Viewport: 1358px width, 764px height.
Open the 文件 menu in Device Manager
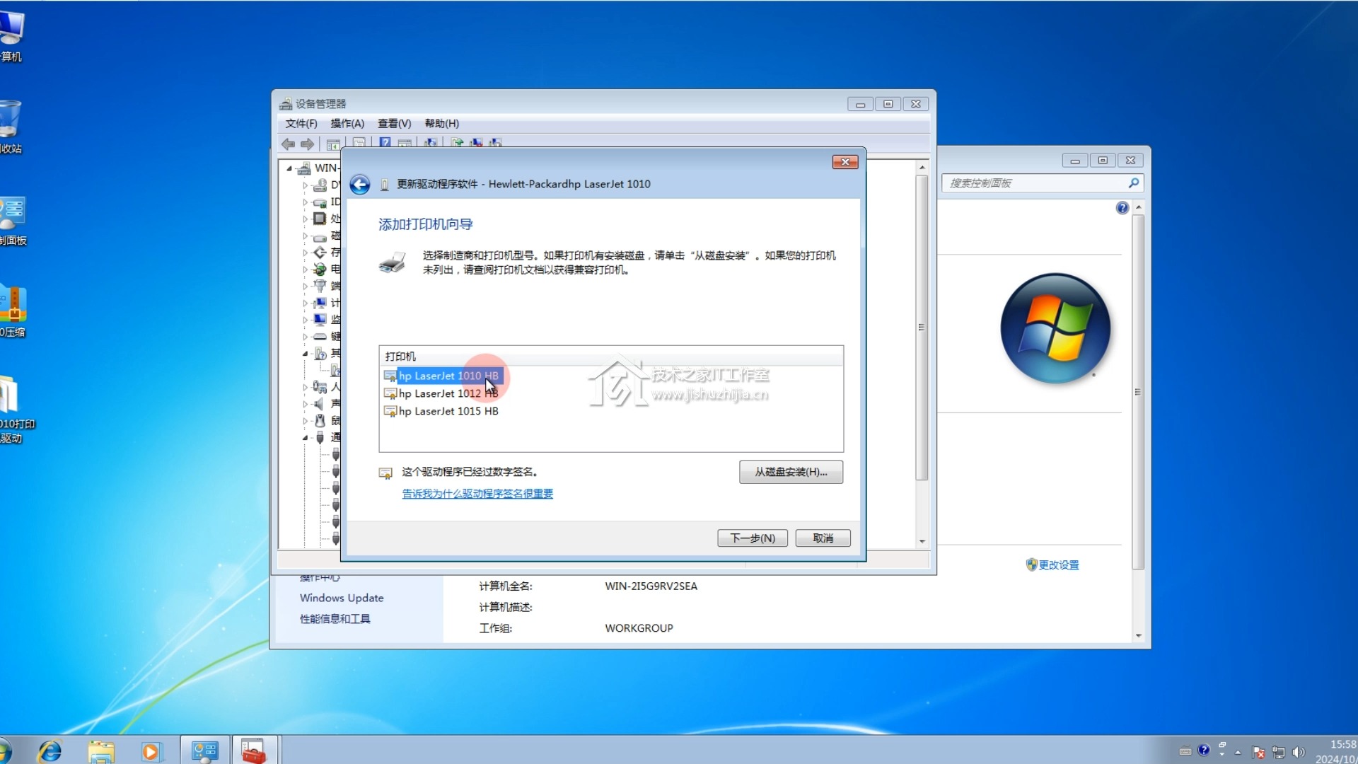(x=300, y=123)
